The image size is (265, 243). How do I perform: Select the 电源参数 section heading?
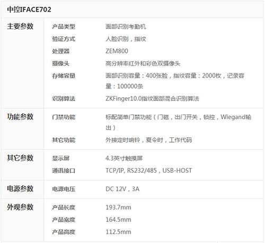point(20,189)
